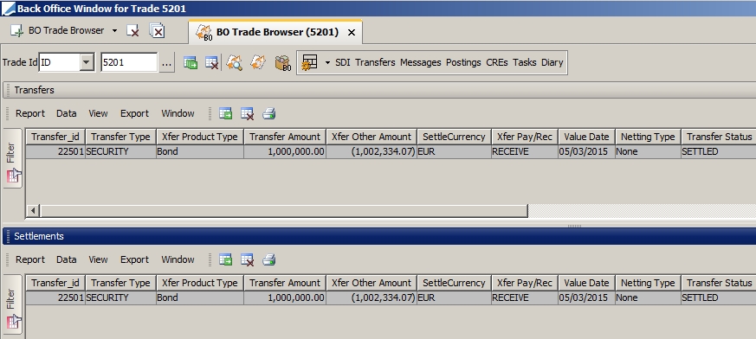The height and width of the screenshot is (339, 756).
Task: Click the new BO Trade Browser icon
Action: click(x=16, y=31)
